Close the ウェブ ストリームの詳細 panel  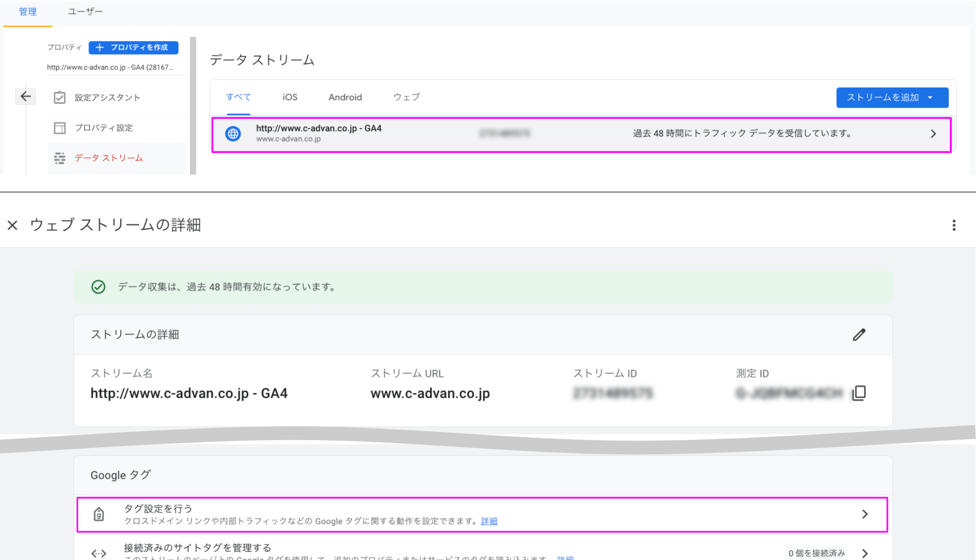(13, 225)
